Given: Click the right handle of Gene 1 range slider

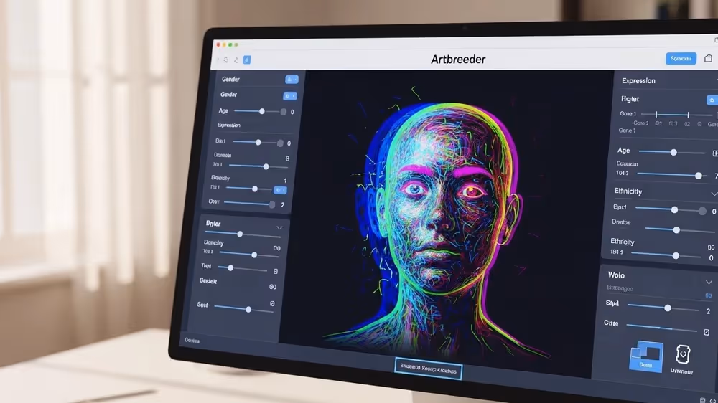Looking at the screenshot, I should point(689,114).
